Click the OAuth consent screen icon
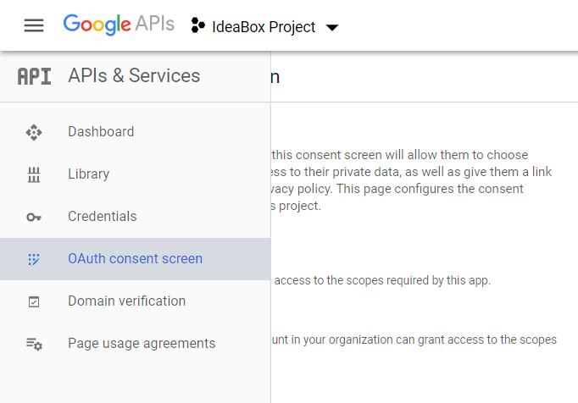This screenshot has height=403, width=578. pos(34,259)
